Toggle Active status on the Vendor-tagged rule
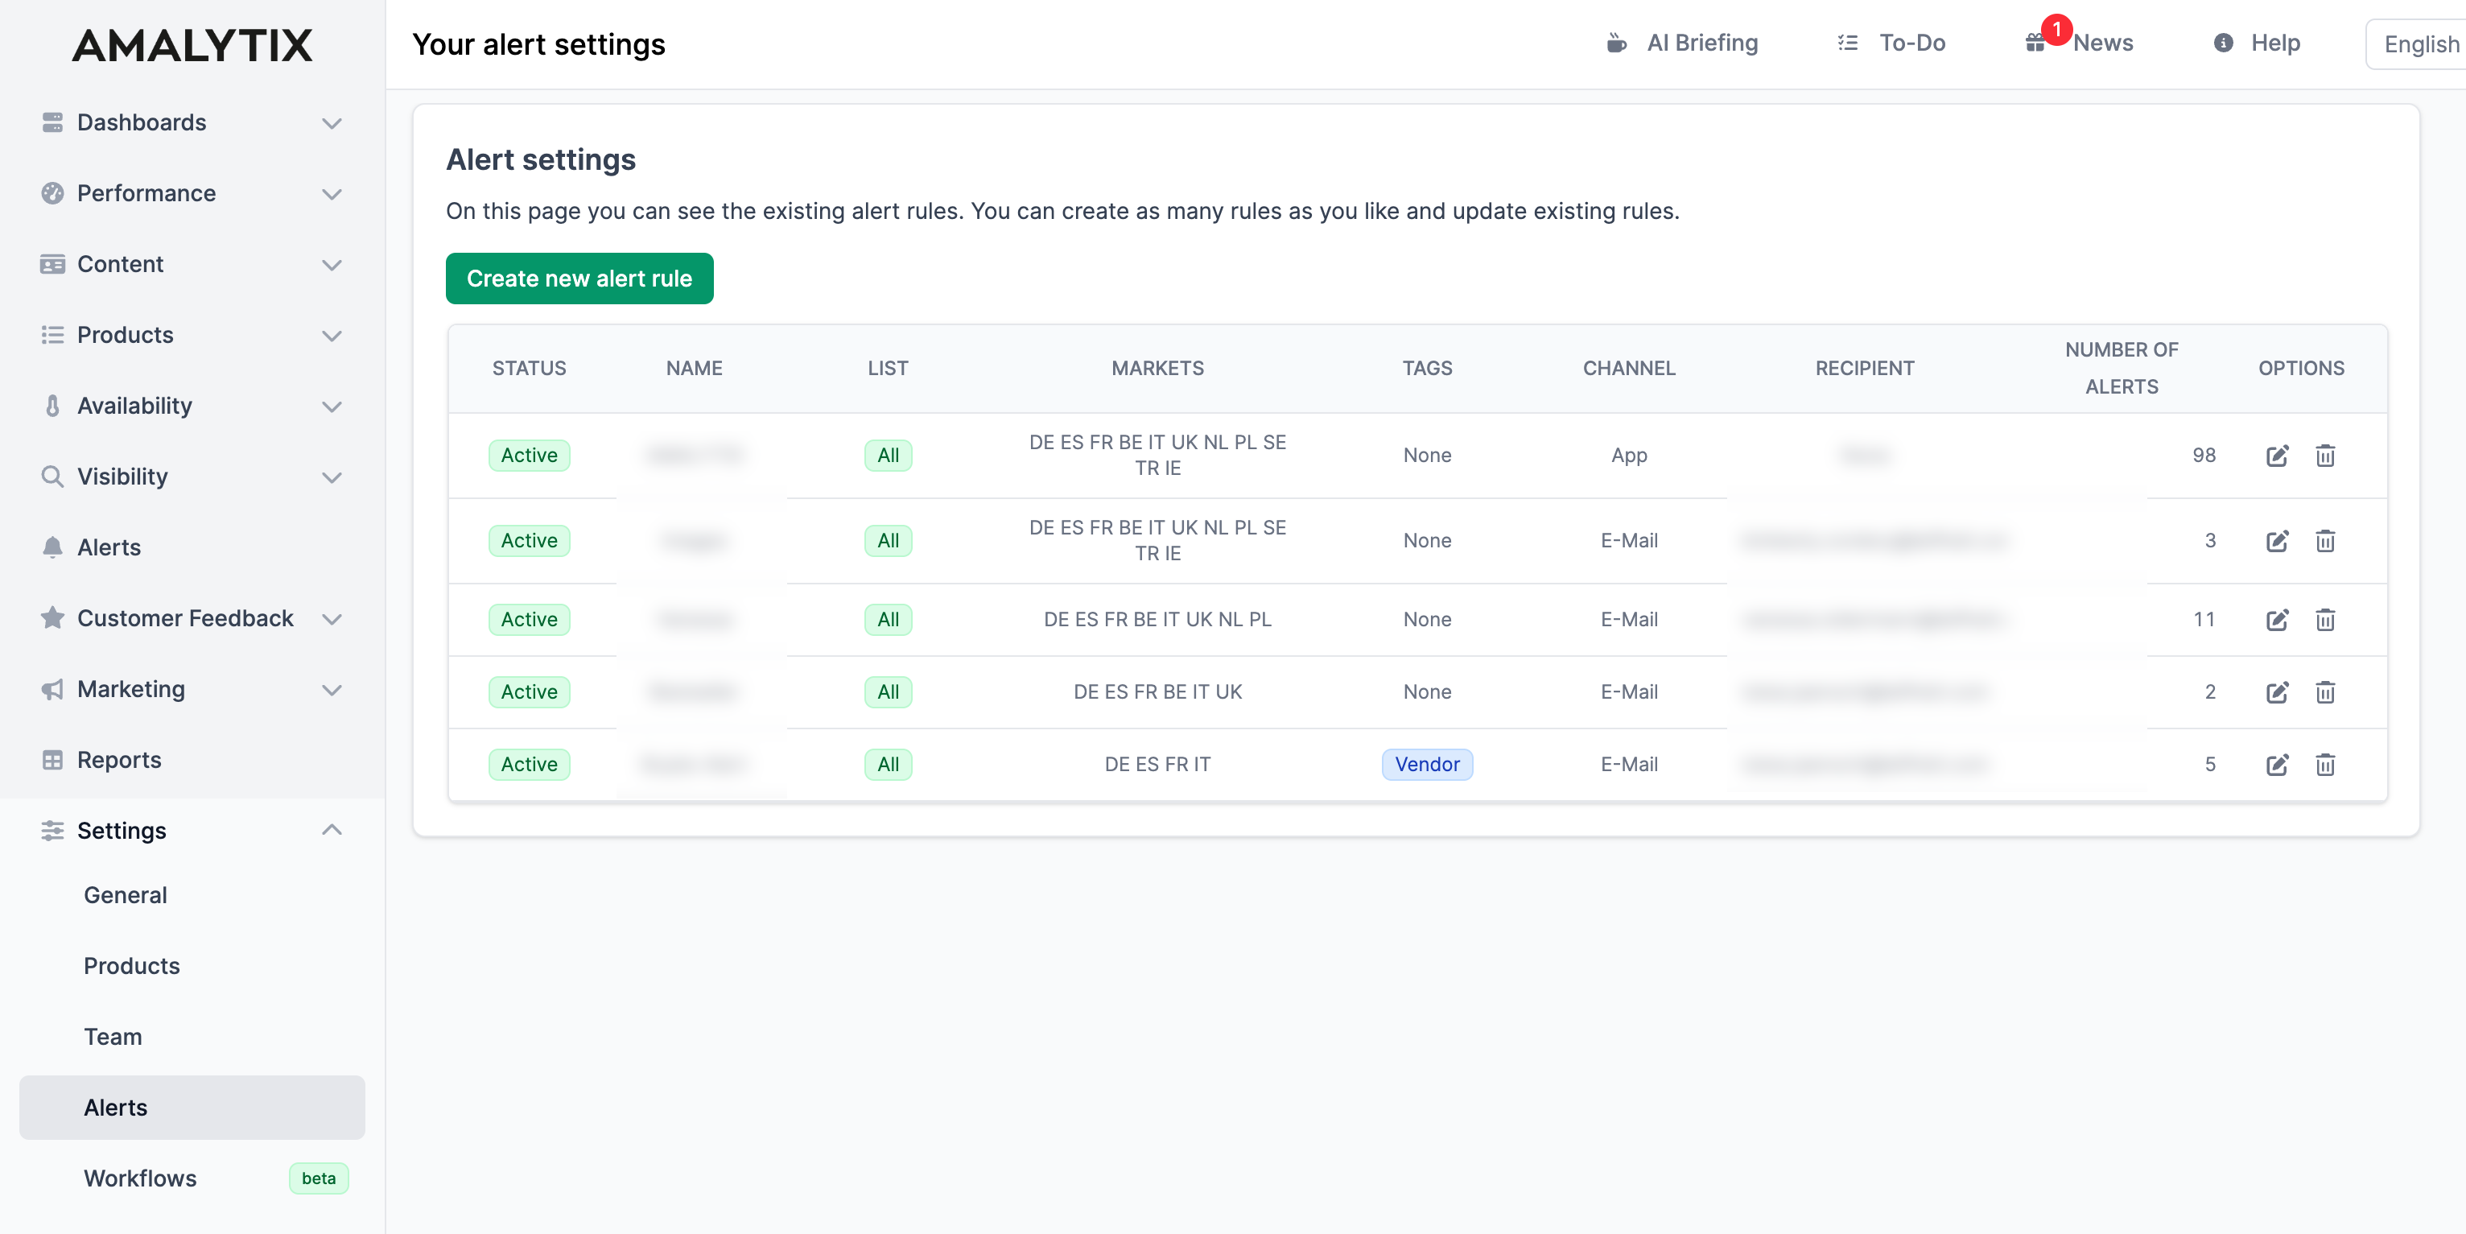Viewport: 2466px width, 1234px height. click(x=529, y=764)
